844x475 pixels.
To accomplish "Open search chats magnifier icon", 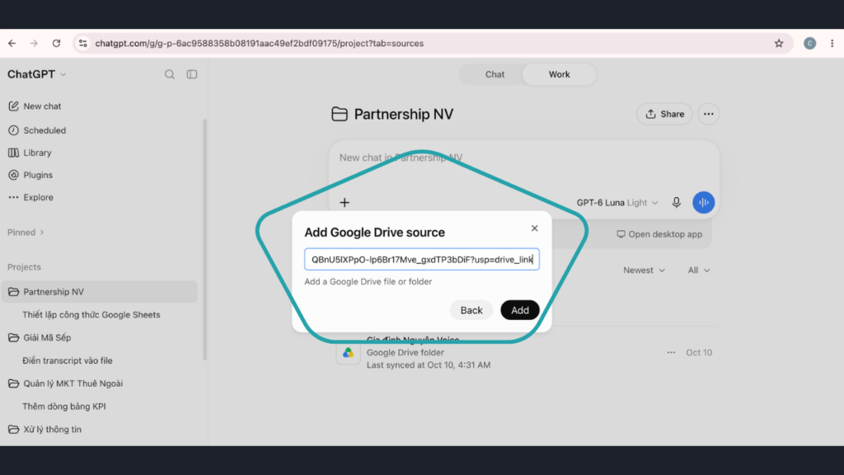I will (x=170, y=74).
